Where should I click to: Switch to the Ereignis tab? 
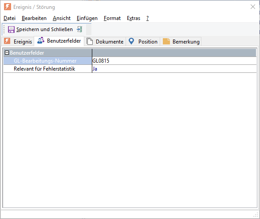click(18, 41)
